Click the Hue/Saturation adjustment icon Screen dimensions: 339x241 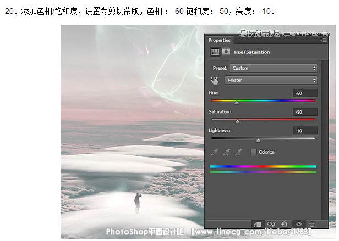[215, 52]
